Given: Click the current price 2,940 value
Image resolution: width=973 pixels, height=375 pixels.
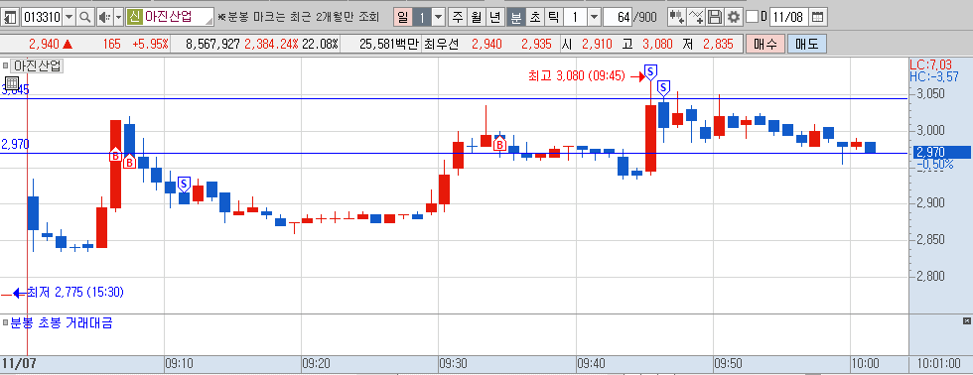Looking at the screenshot, I should 44,44.
